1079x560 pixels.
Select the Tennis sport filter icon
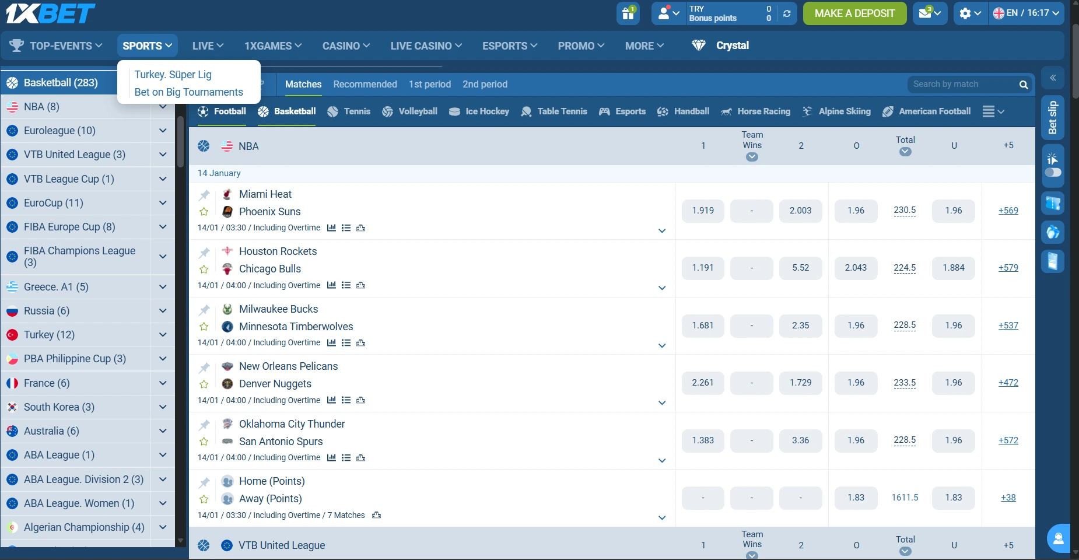334,111
